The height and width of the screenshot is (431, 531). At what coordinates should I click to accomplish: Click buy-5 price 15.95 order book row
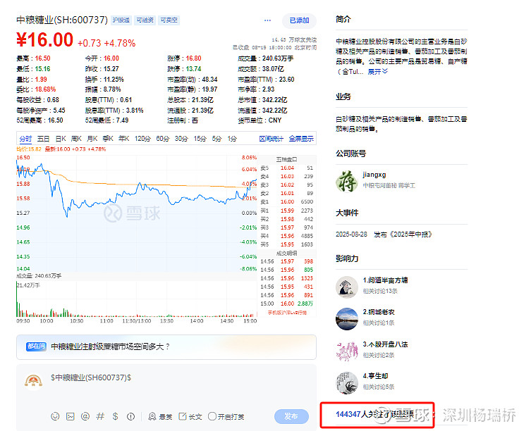click(x=287, y=244)
